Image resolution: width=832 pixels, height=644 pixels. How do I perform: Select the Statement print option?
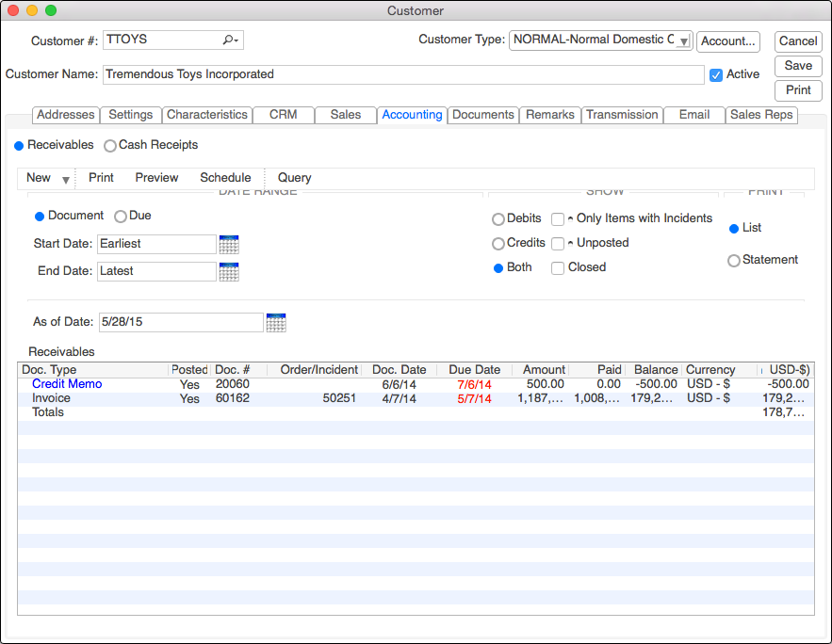pos(734,261)
